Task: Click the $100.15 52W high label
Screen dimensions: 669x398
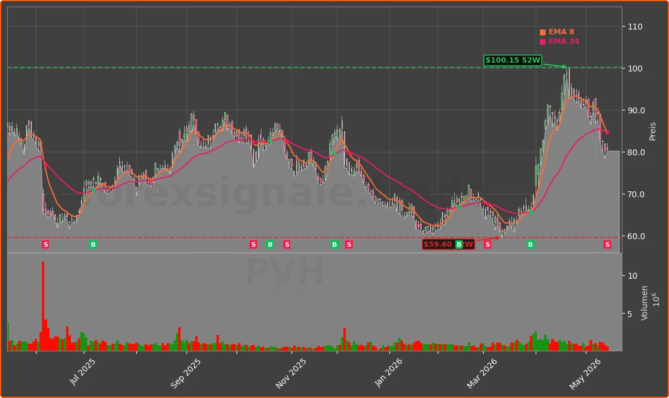Action: coord(513,60)
